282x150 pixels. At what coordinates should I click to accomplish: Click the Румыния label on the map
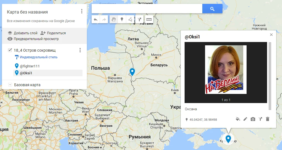(x=139, y=137)
